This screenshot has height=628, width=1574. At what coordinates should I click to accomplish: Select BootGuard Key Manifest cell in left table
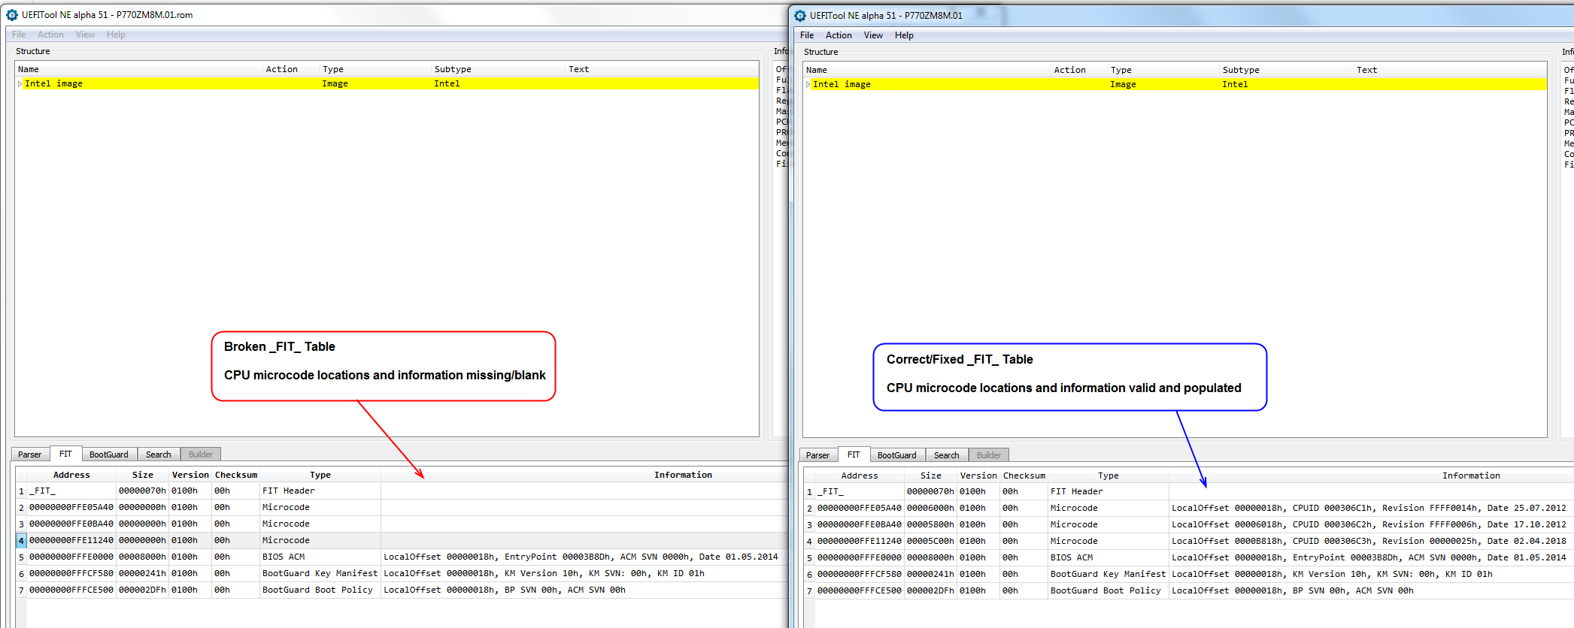pyautogui.click(x=320, y=573)
